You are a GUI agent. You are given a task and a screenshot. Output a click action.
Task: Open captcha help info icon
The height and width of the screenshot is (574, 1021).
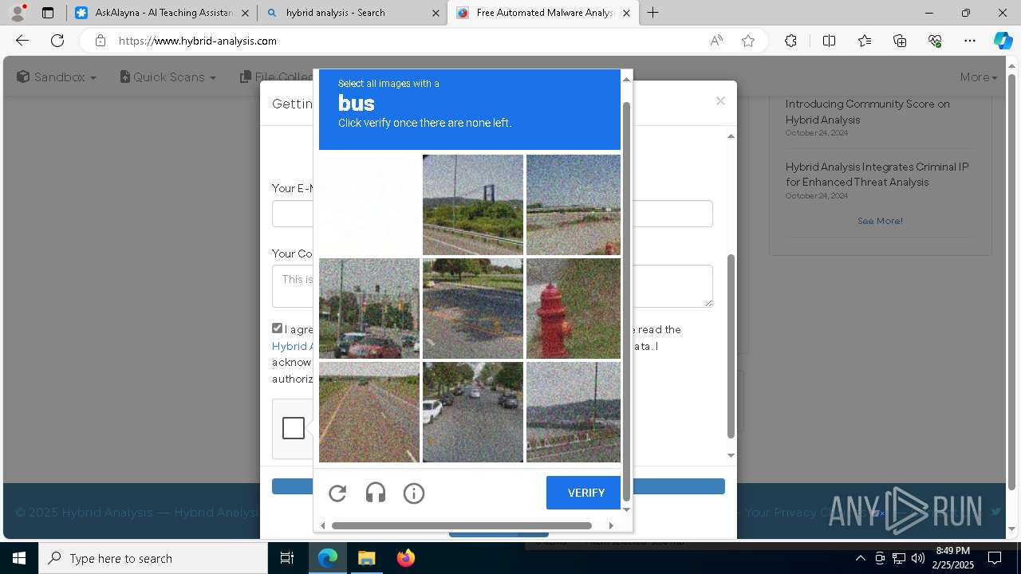414,493
